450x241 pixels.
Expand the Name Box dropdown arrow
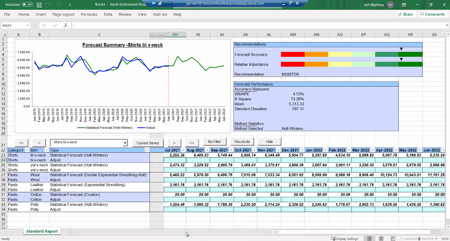click(x=27, y=25)
